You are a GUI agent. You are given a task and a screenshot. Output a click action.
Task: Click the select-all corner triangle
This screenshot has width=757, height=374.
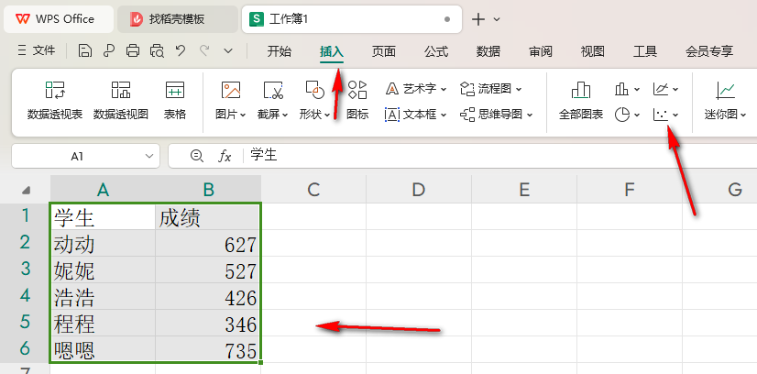[27, 191]
